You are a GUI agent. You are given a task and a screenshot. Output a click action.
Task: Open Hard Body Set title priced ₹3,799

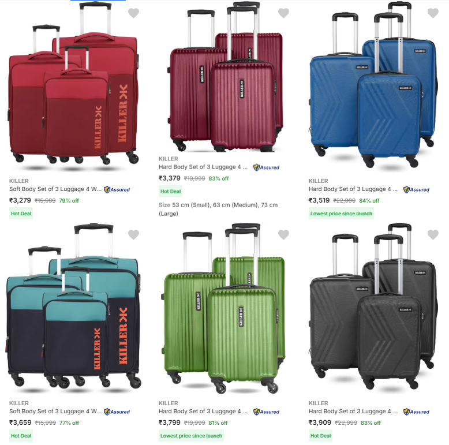(203, 412)
